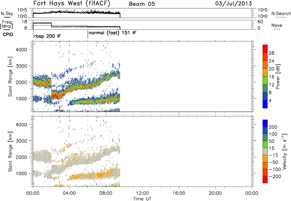Click the dark green 8–12 dB Power segment
This screenshot has width=291, height=201.
point(265,88)
